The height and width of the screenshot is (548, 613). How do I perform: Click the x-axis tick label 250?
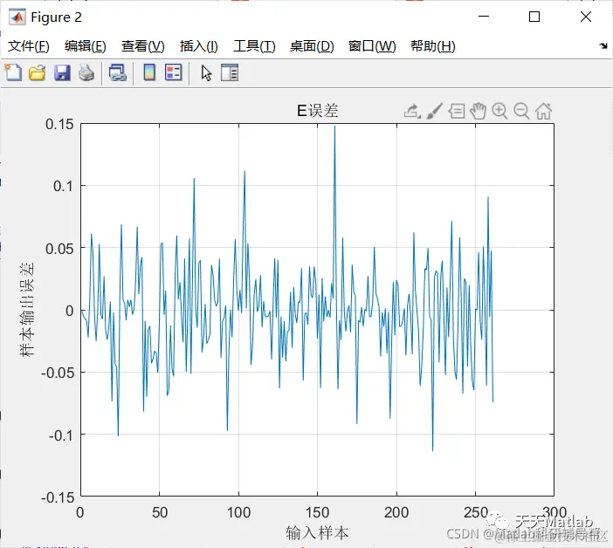click(475, 512)
